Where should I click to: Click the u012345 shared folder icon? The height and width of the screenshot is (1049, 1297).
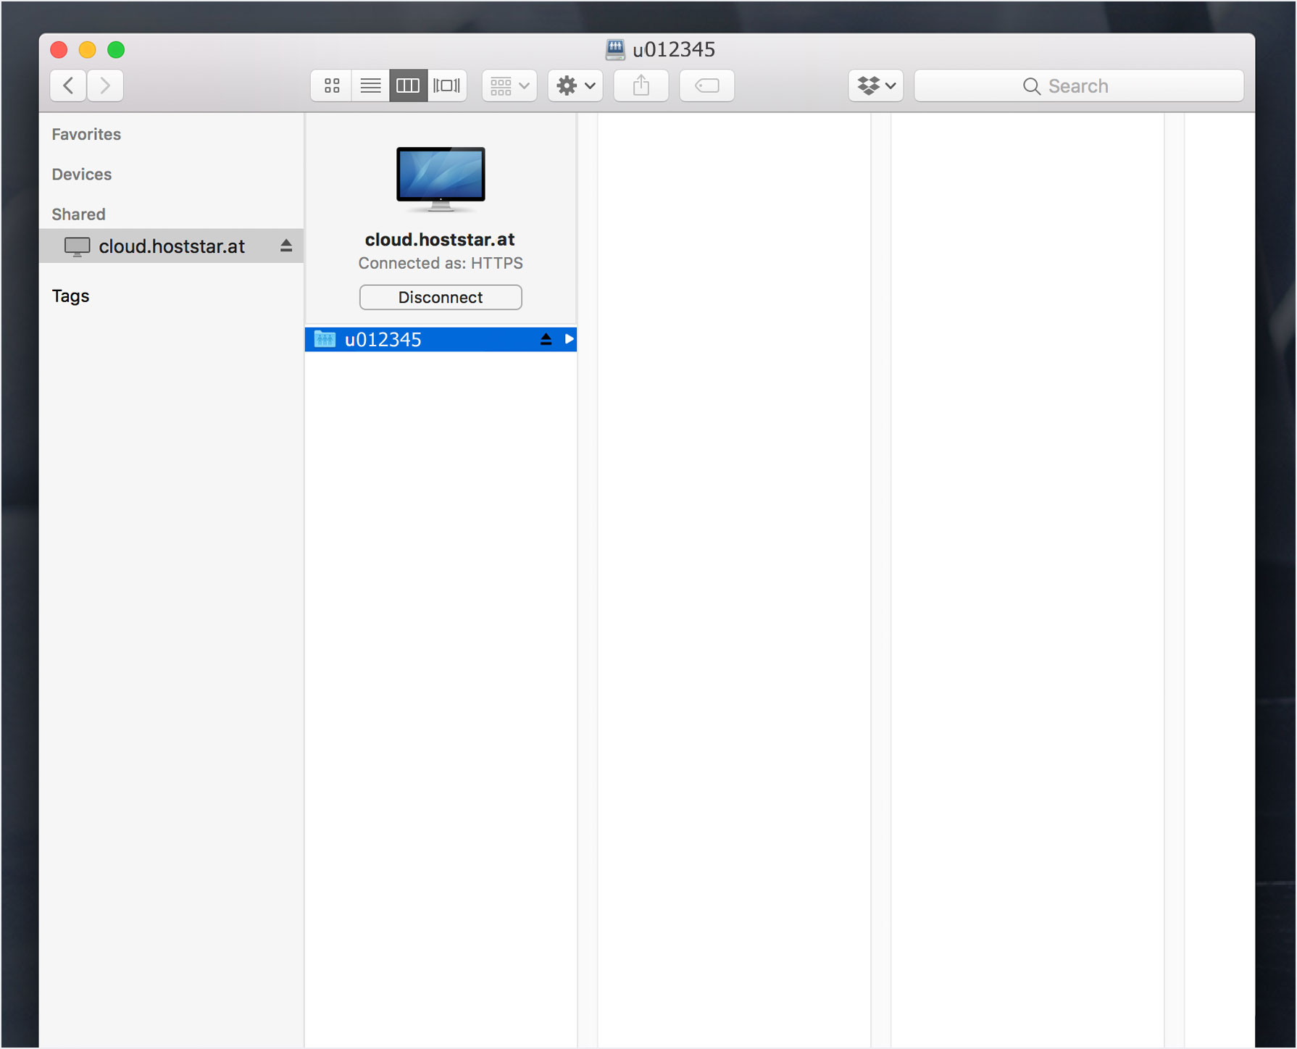coord(325,339)
